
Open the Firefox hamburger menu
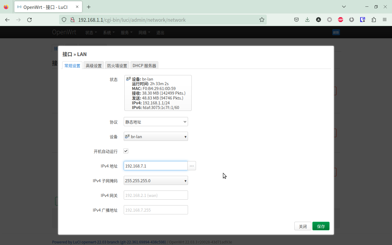[x=385, y=20]
